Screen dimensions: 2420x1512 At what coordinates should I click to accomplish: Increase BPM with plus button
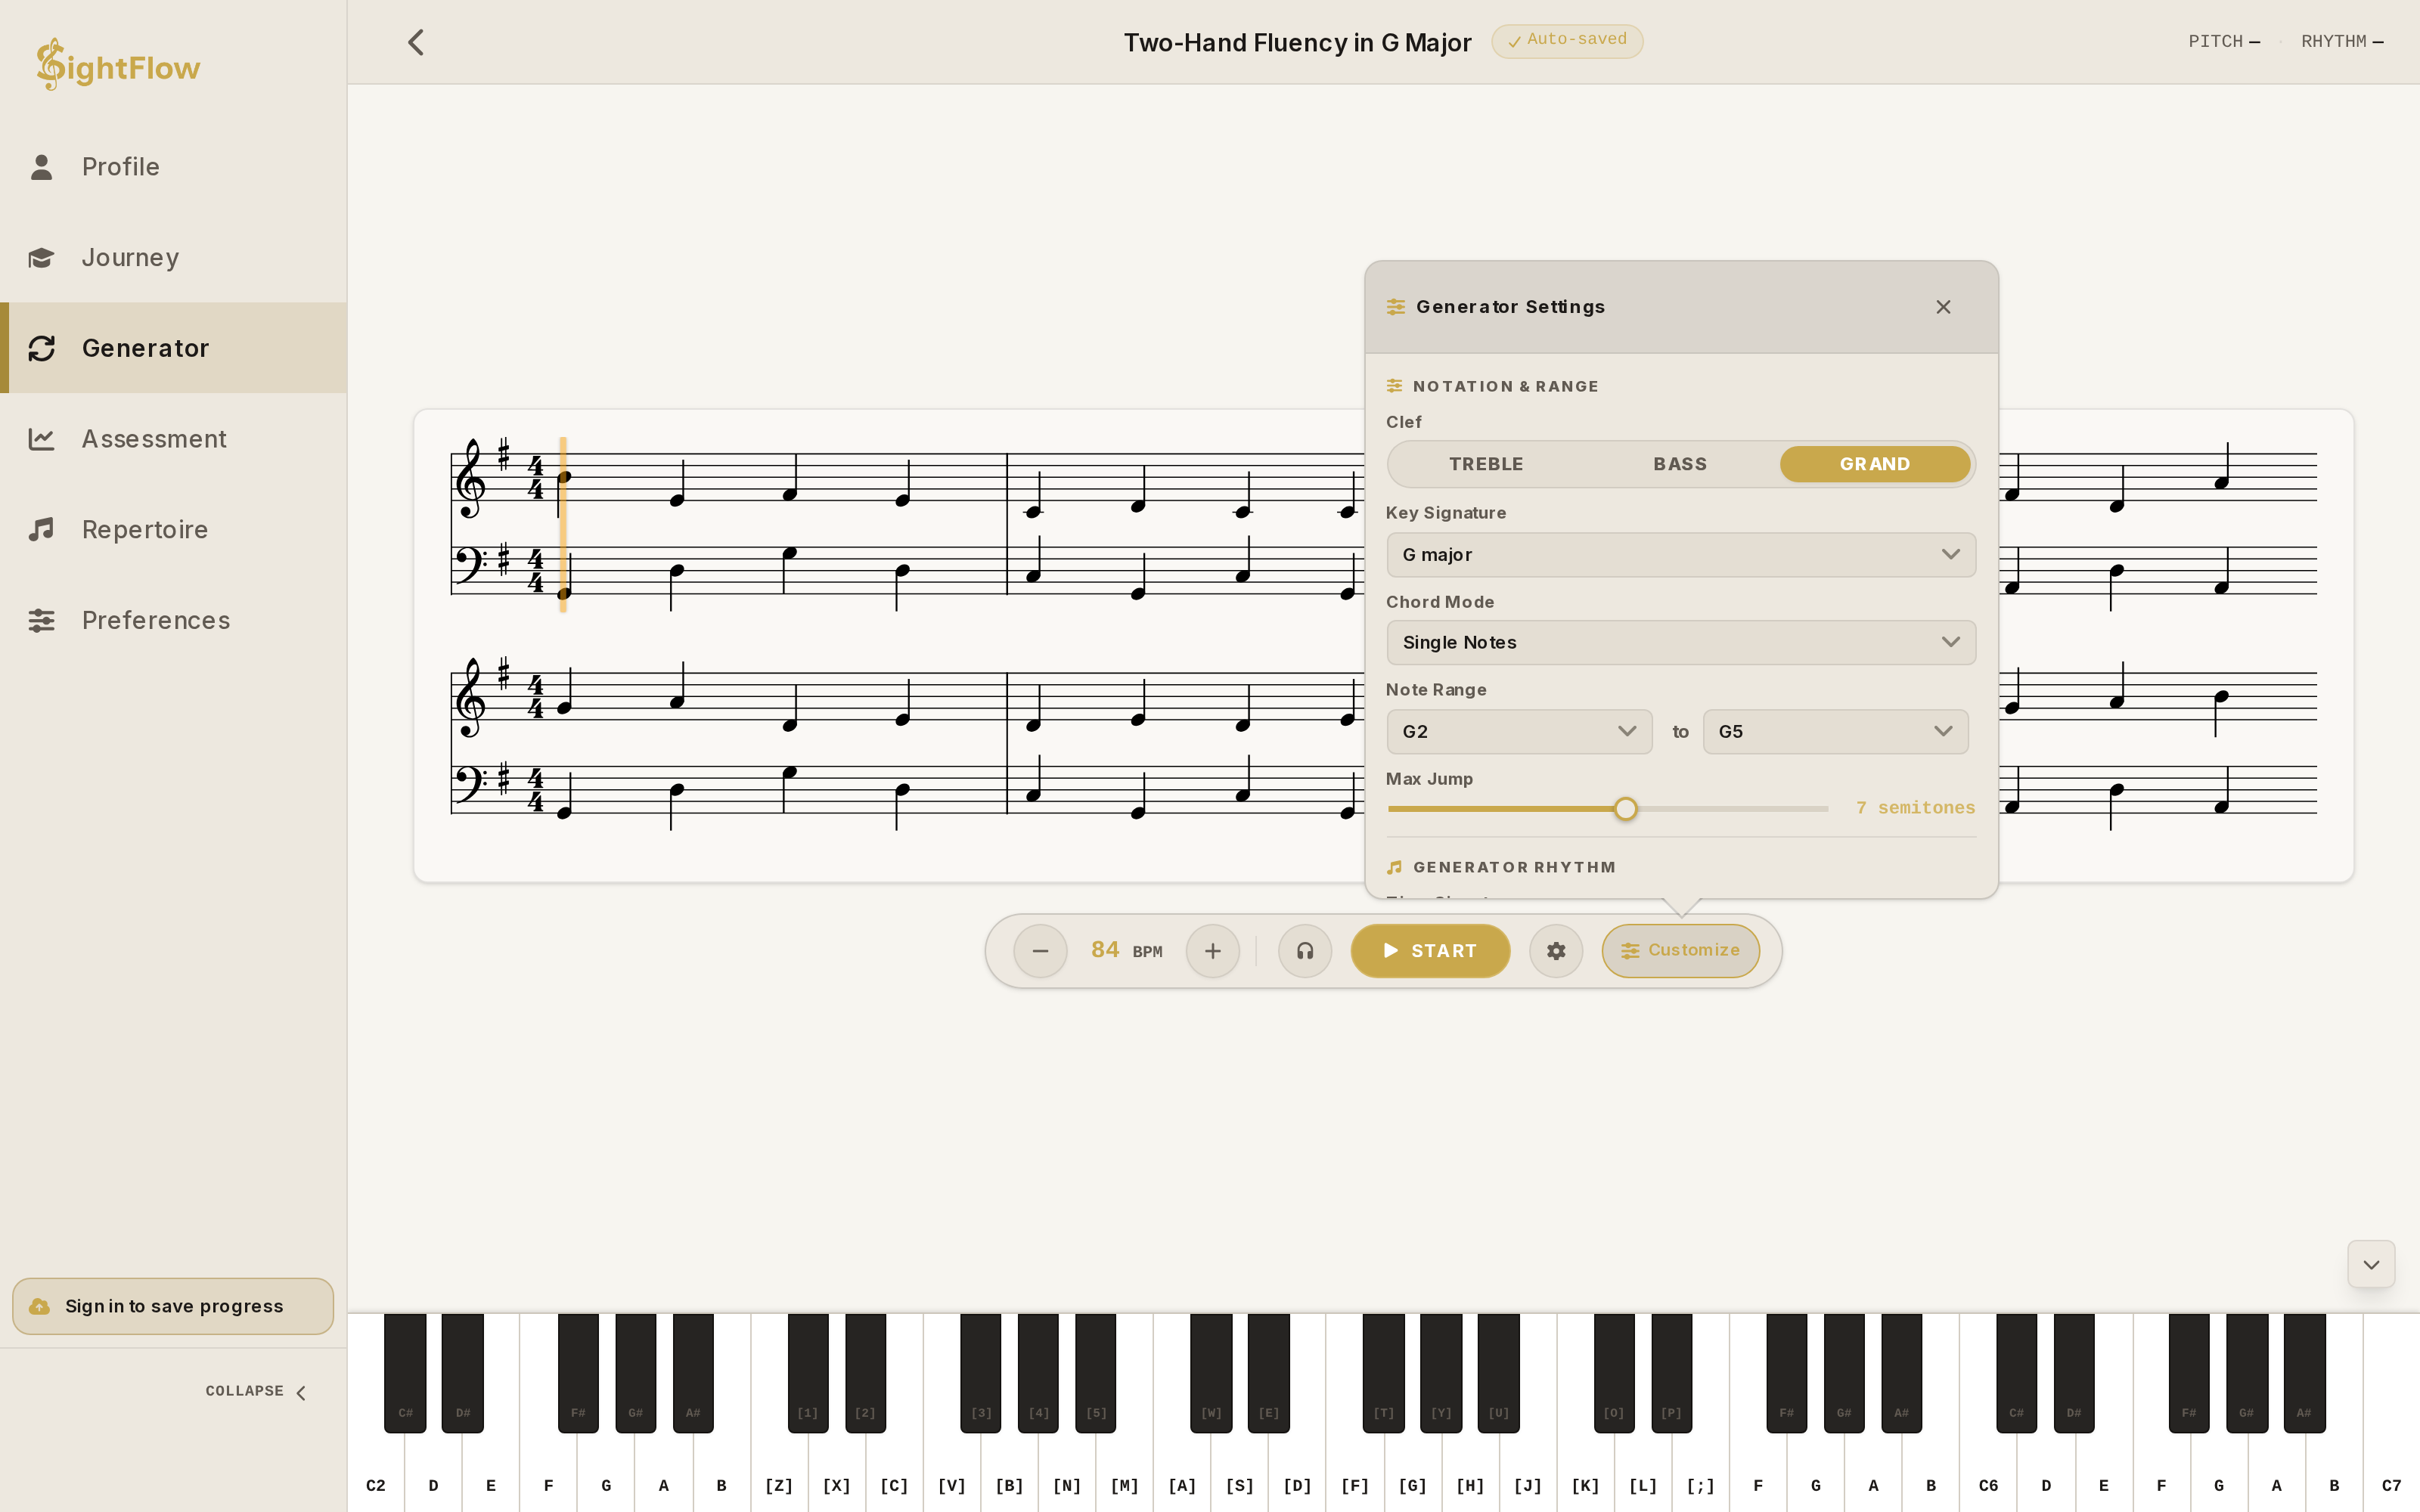pyautogui.click(x=1213, y=951)
